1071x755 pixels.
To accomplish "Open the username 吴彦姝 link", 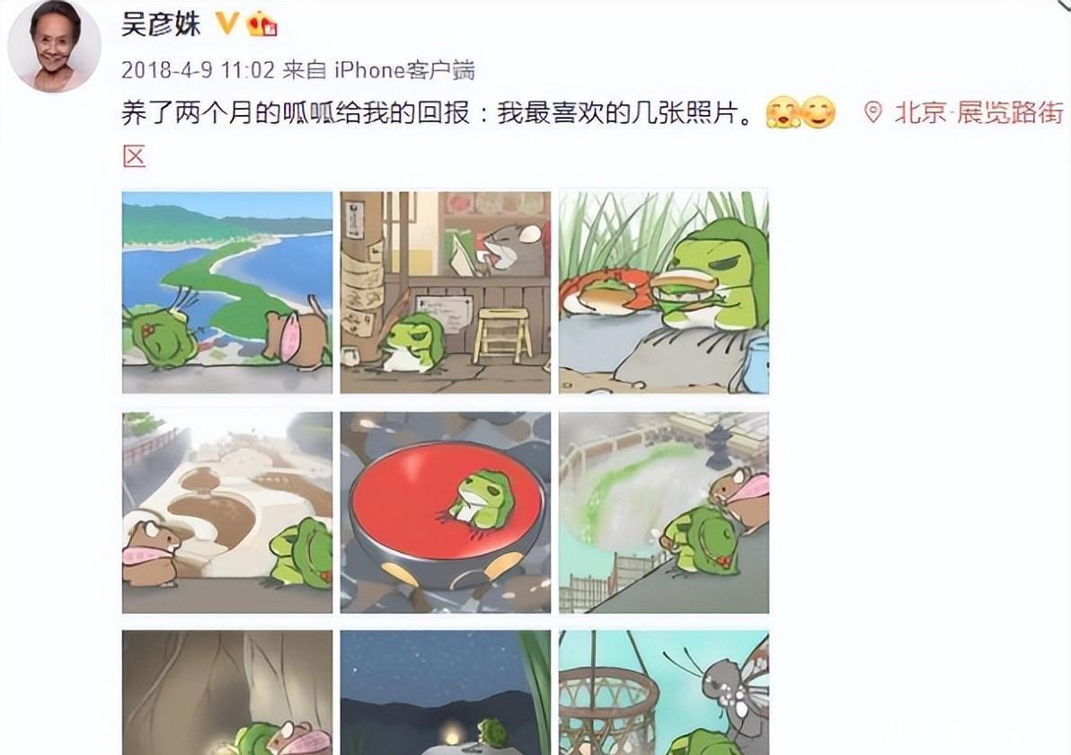I will [x=161, y=24].
